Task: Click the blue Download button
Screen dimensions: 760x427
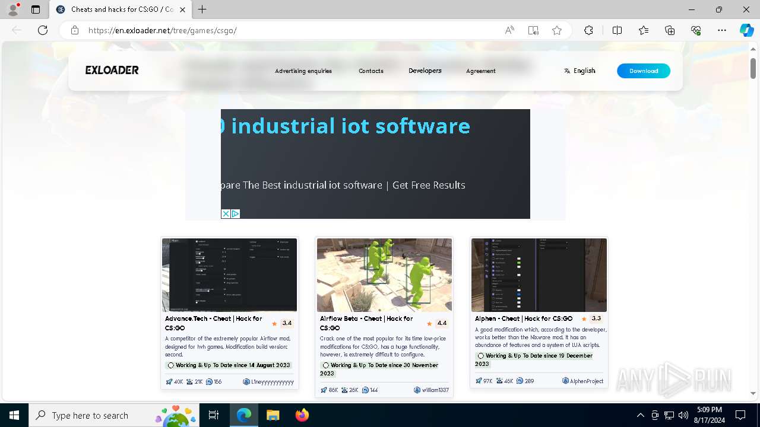Action: coord(644,71)
